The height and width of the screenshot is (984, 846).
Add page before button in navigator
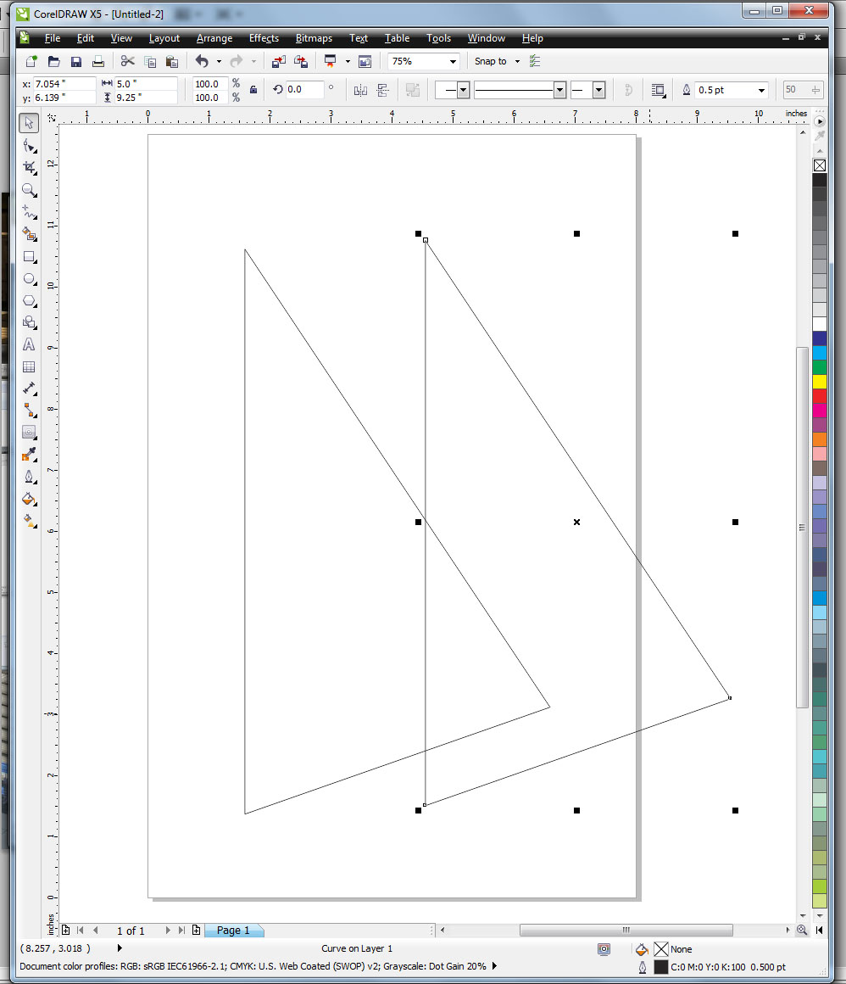66,930
